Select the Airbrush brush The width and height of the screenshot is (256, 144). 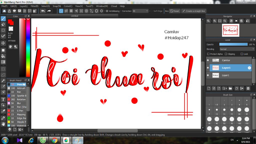17,88
